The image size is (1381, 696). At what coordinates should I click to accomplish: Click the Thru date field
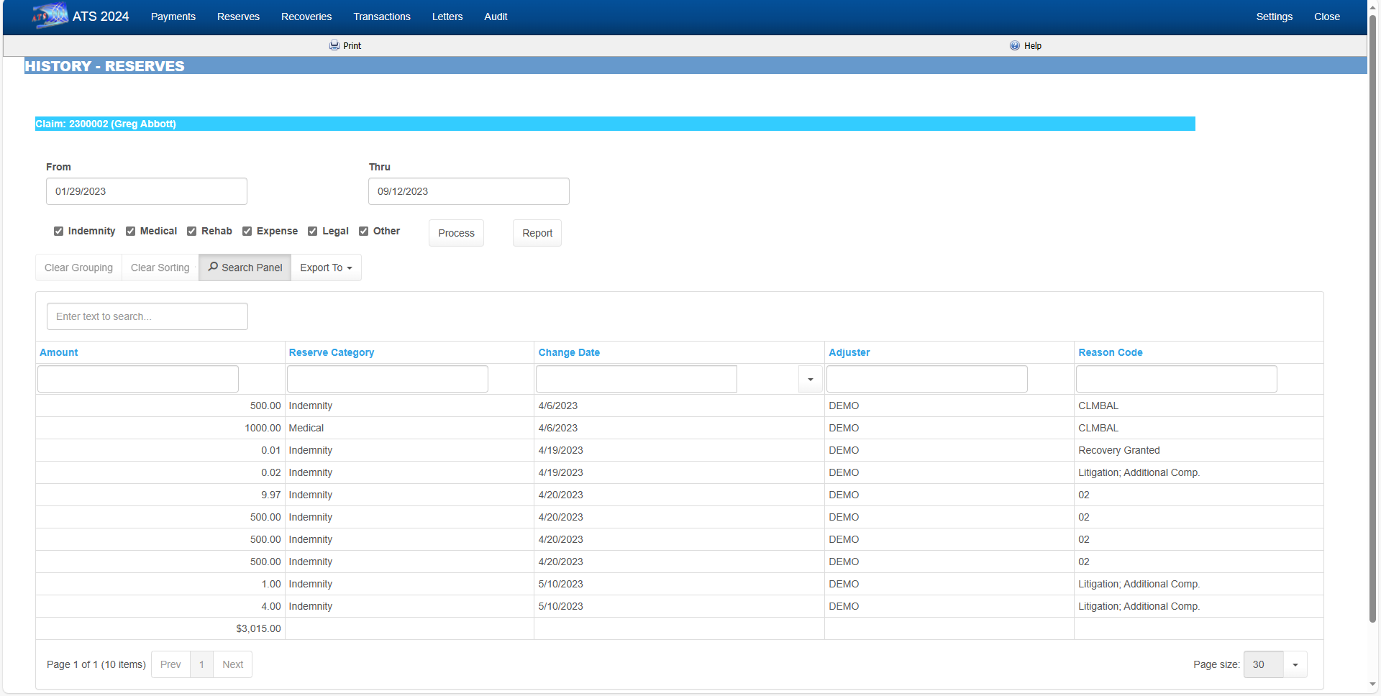click(468, 191)
